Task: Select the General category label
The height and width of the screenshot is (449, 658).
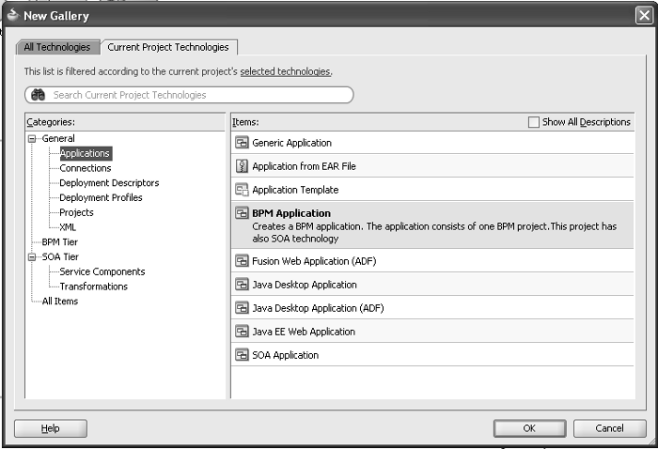Action: coord(58,138)
